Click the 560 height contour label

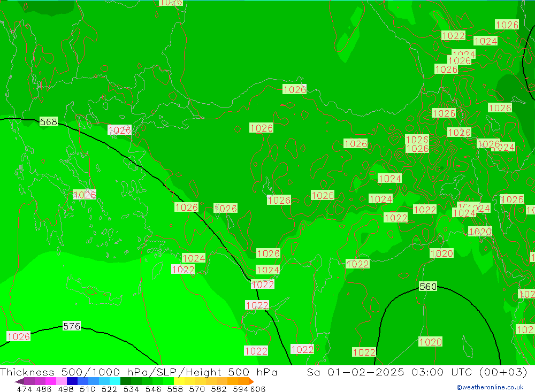[428, 286]
